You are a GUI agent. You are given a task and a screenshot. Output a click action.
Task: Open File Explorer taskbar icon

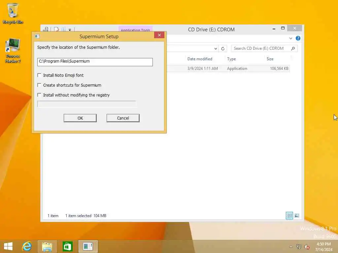47,246
